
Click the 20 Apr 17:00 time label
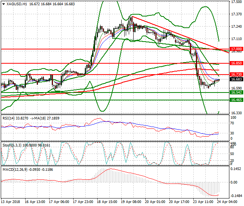179,202
